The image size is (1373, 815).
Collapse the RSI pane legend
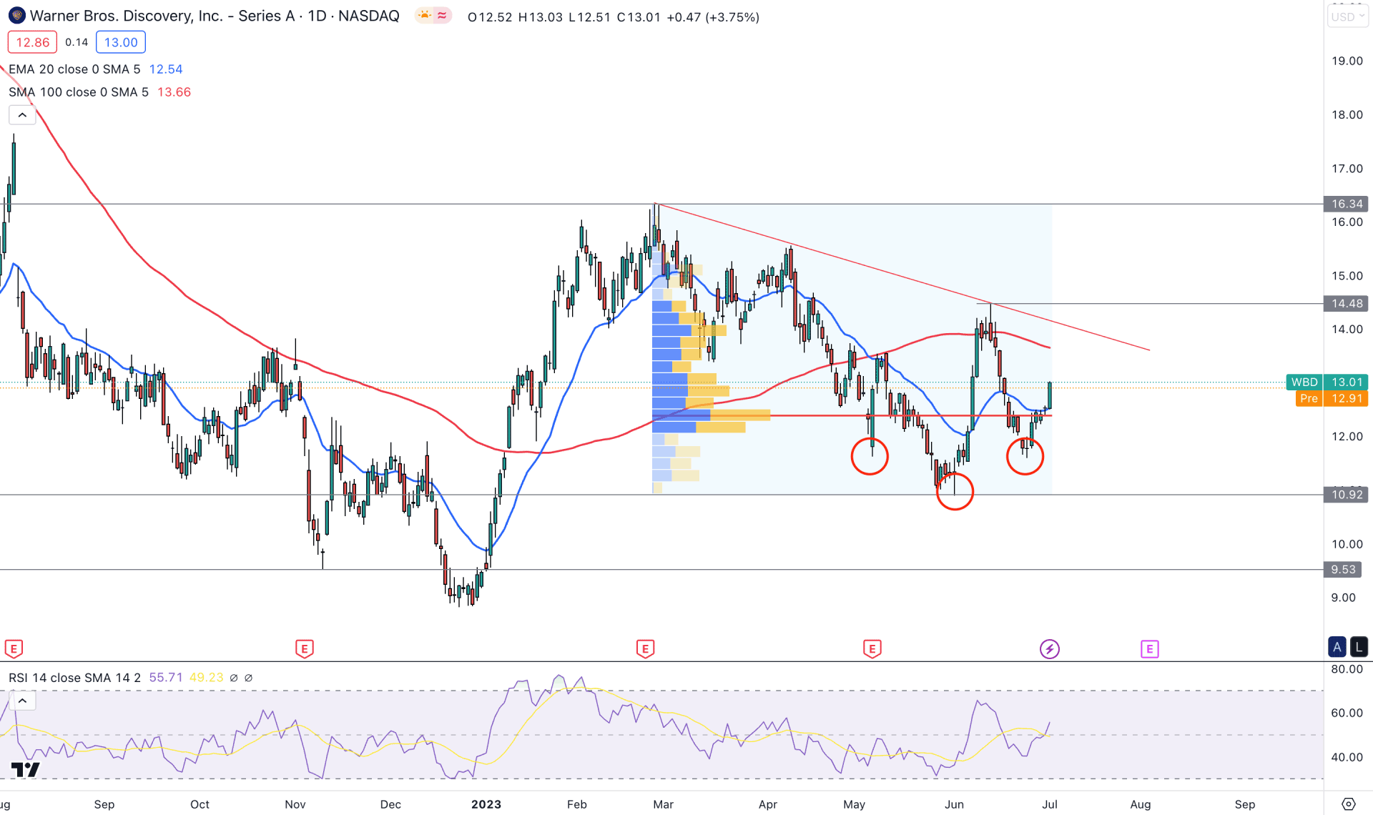point(22,701)
